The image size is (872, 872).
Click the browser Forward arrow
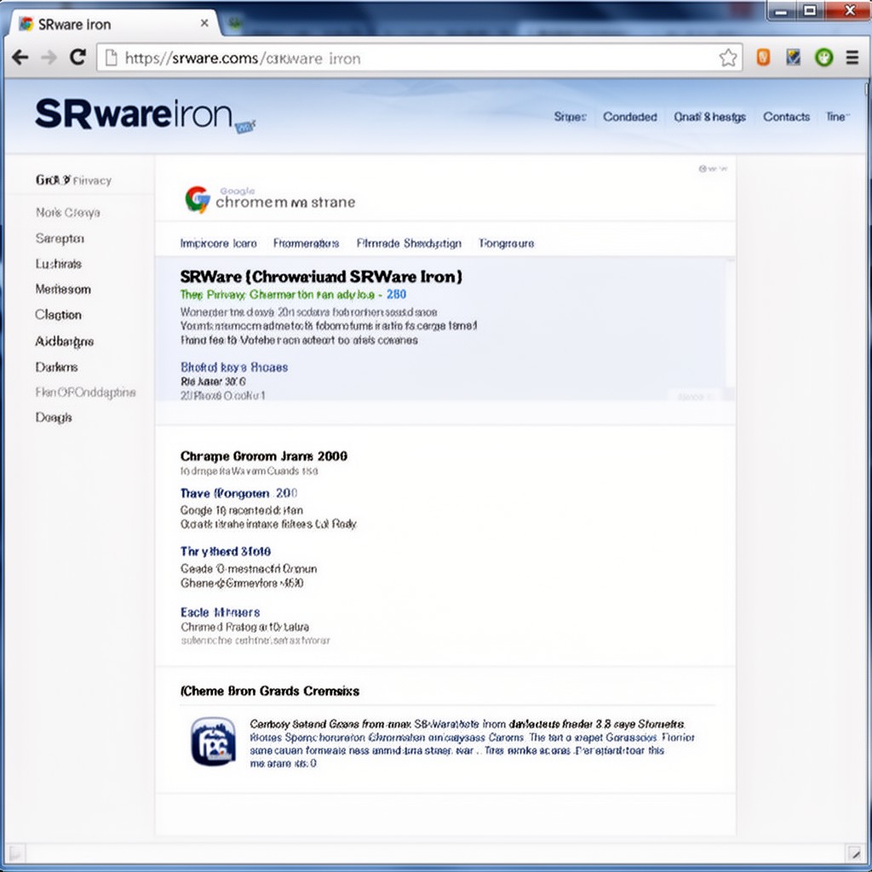pos(49,57)
